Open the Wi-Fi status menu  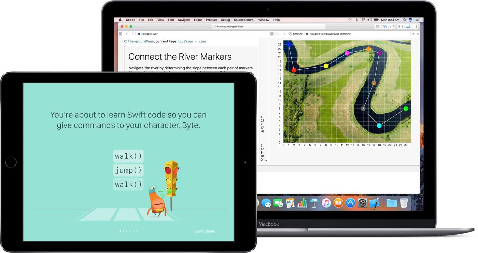(363, 20)
